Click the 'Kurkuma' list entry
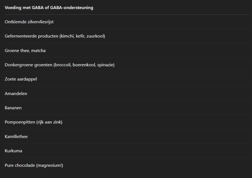Viewport: 252px width, 178px height. [13, 151]
